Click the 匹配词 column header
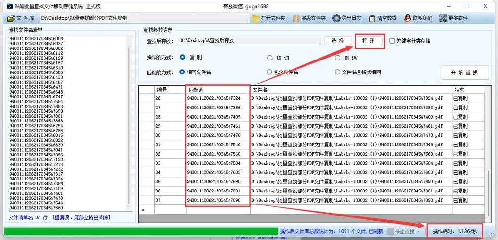Viewport: 498px width, 240px height. (x=218, y=90)
